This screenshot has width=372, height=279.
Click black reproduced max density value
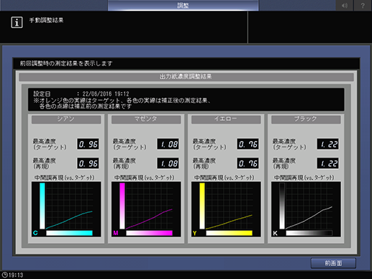pyautogui.click(x=327, y=163)
